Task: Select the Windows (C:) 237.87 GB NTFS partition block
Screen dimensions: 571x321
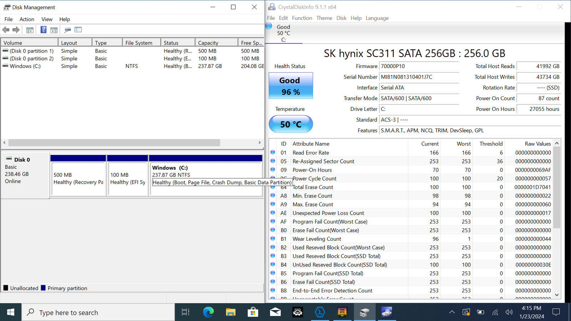Action: point(206,178)
